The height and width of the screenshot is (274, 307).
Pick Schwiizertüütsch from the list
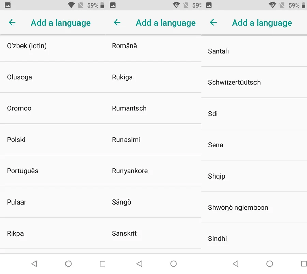click(x=254, y=82)
